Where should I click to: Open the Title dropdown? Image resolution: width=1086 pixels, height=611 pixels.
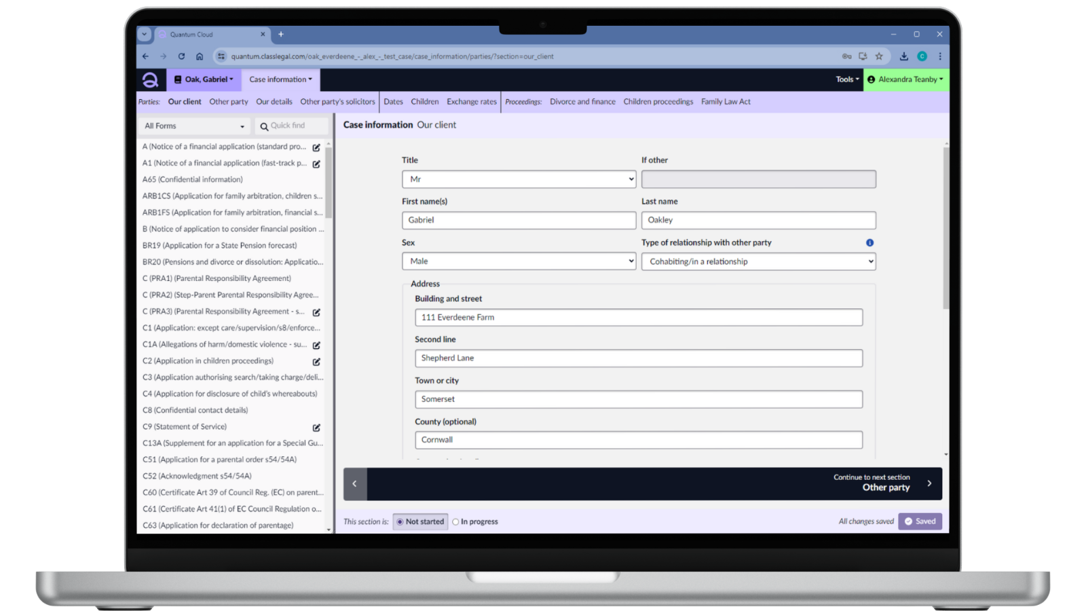(x=519, y=179)
